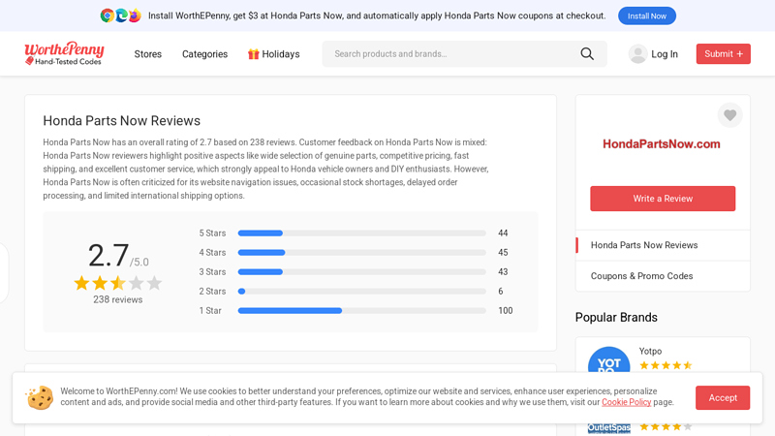This screenshot has height=436, width=775.
Task: Click the browser icons in install banner
Action: pos(120,16)
